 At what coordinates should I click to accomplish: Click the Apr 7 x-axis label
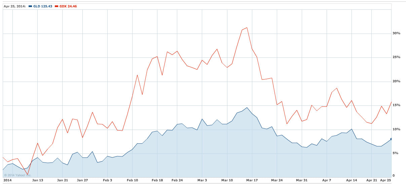[x=327, y=180]
